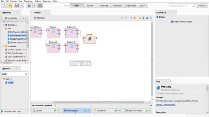
Task: Open the save options dropdown arrow
Action: pos(22,6)
